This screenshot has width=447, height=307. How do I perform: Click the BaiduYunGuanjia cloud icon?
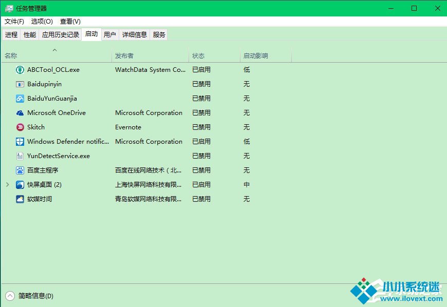(20, 99)
